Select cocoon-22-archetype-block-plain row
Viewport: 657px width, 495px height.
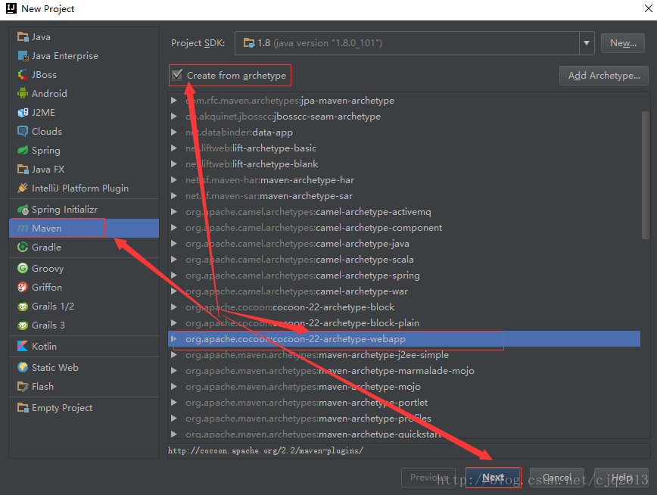(x=404, y=323)
